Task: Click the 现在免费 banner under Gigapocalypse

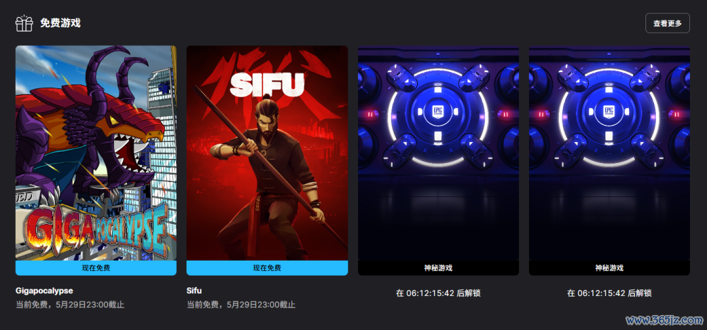Action: 96,268
